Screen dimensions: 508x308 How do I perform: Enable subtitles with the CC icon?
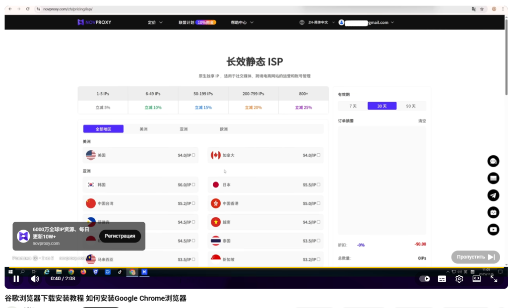click(442, 279)
